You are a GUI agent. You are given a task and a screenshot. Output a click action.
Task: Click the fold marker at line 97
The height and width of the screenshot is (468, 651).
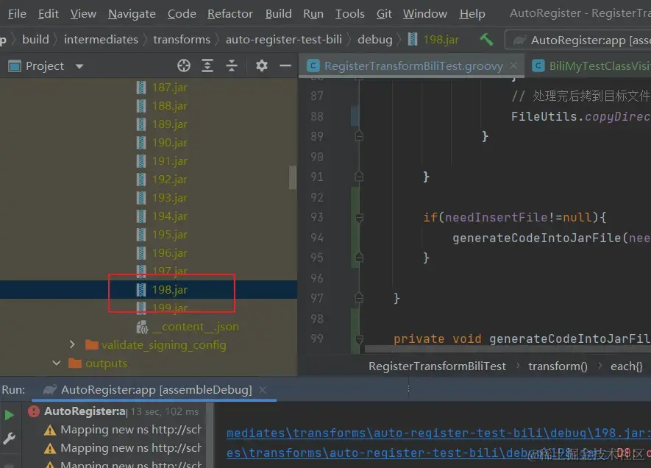pos(359,298)
